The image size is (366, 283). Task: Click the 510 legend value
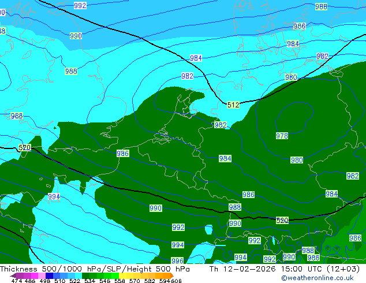click(x=60, y=281)
